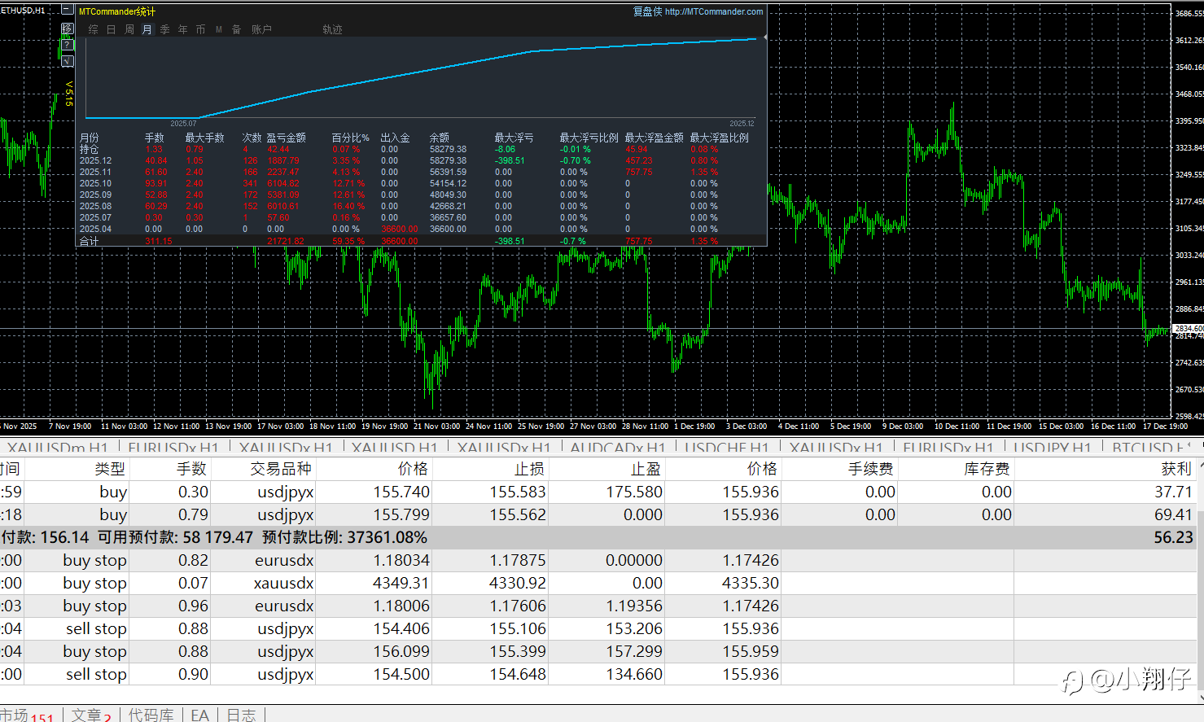
Task: Open the '代码库' code base tab
Action: [151, 715]
